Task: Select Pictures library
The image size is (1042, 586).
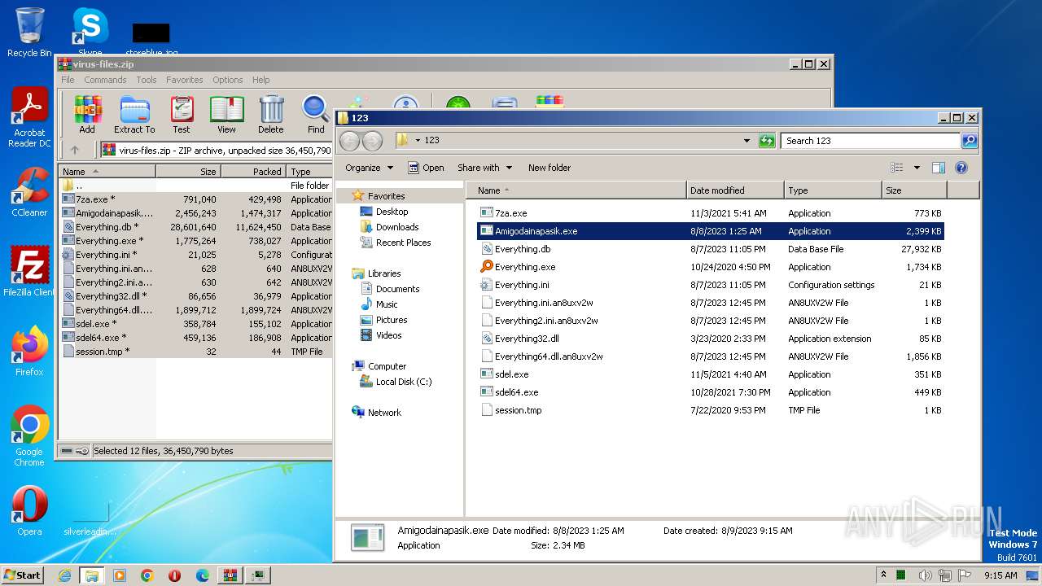Action: tap(392, 320)
